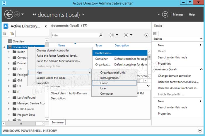This screenshot has height=136, width=205.
Task: Expand the Builtin tree node
Action: coord(8,52)
